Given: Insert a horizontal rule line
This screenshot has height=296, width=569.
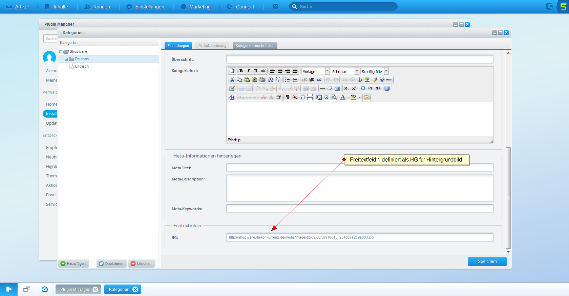Looking at the screenshot, I should point(322,89).
